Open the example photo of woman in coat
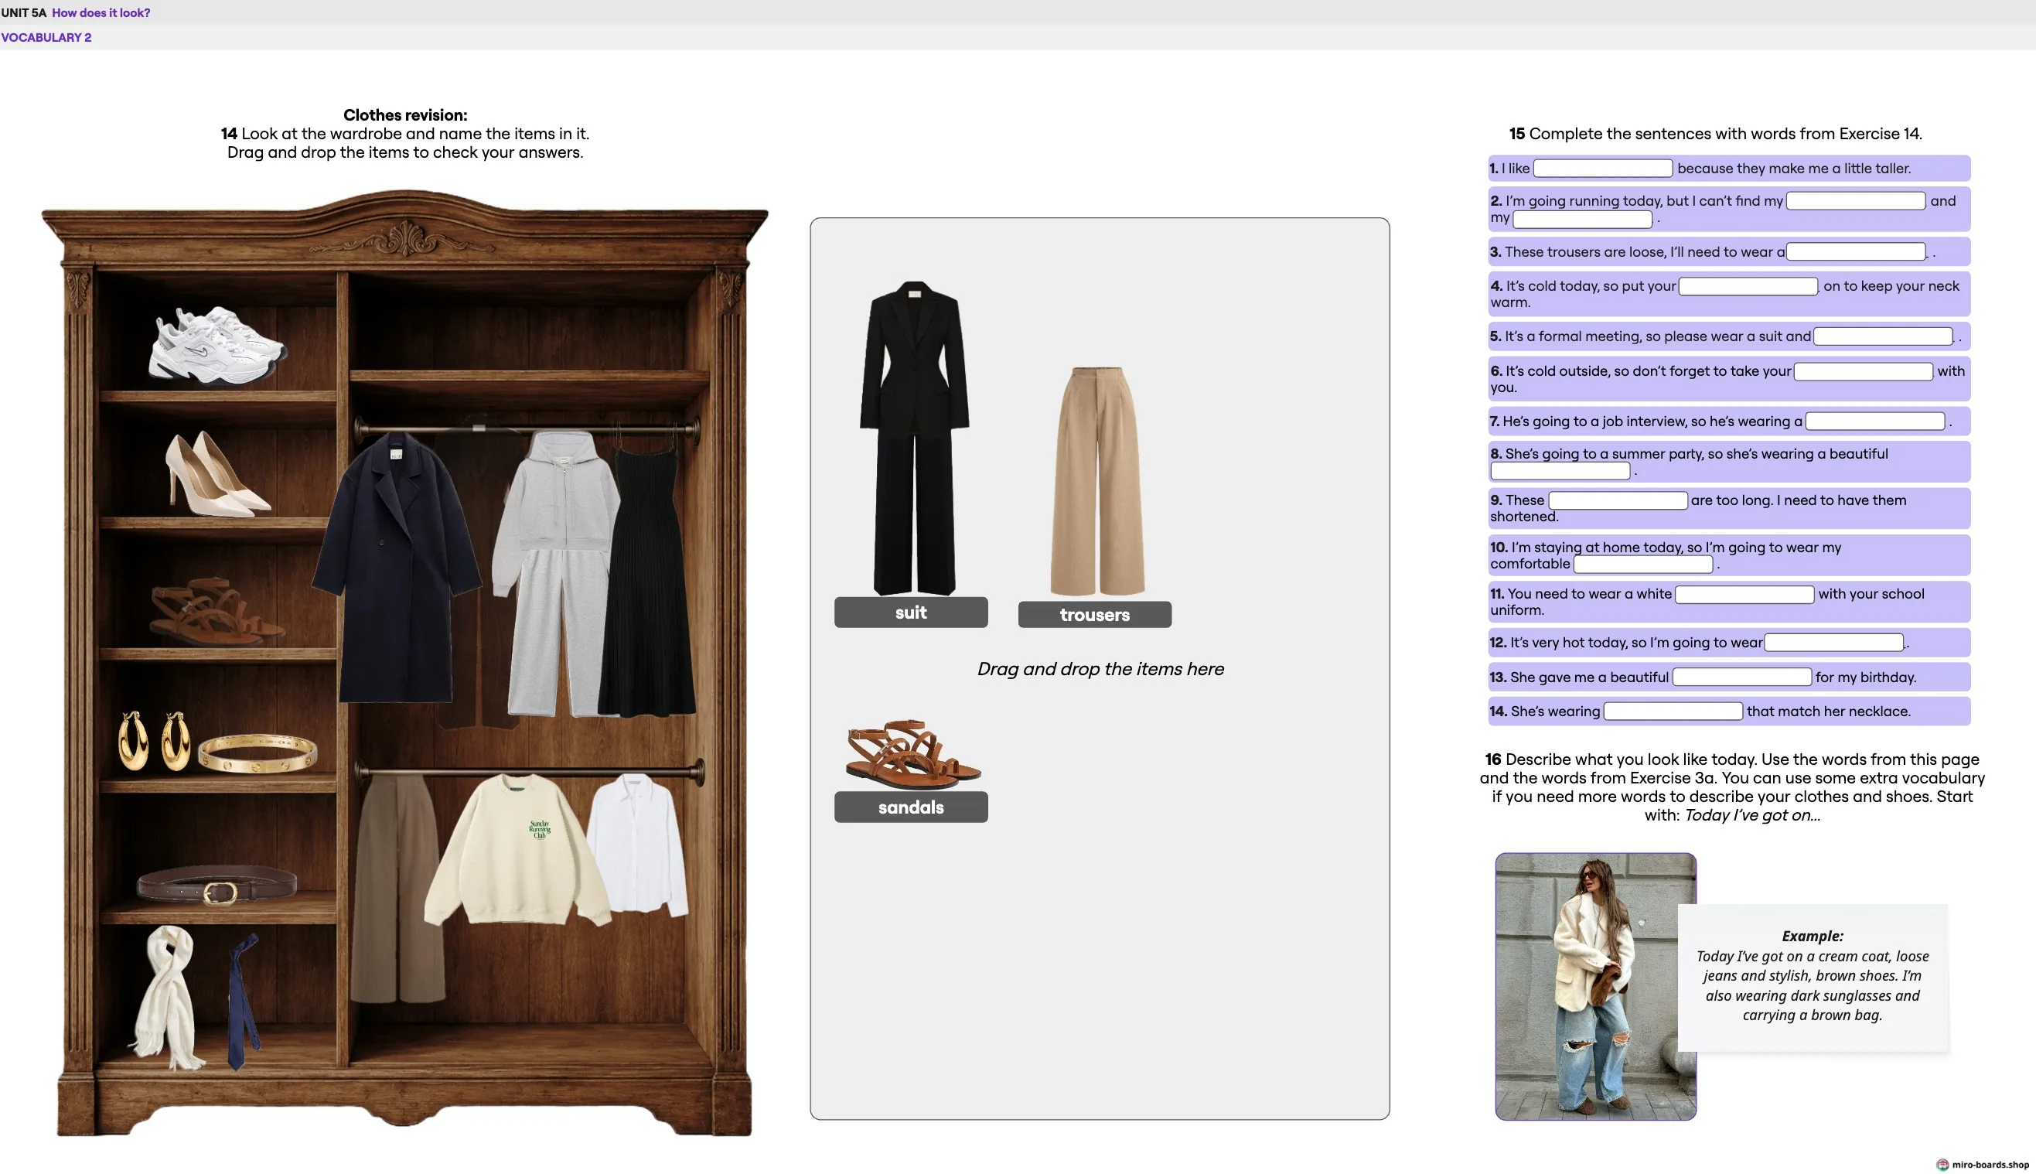This screenshot has width=2036, height=1174. coord(1595,986)
